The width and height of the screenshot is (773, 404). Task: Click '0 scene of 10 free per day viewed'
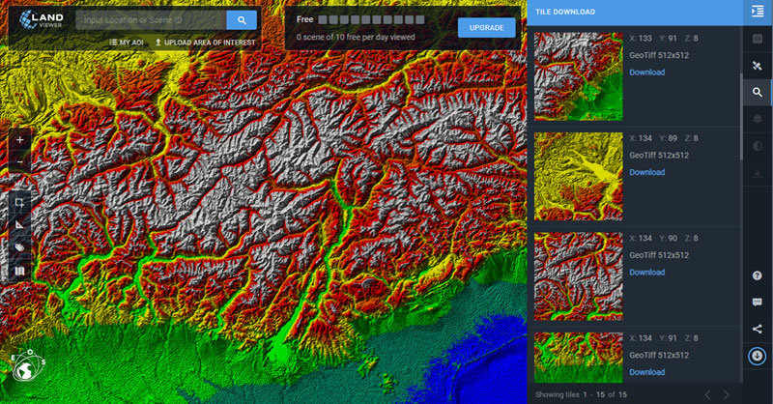pyautogui.click(x=356, y=37)
